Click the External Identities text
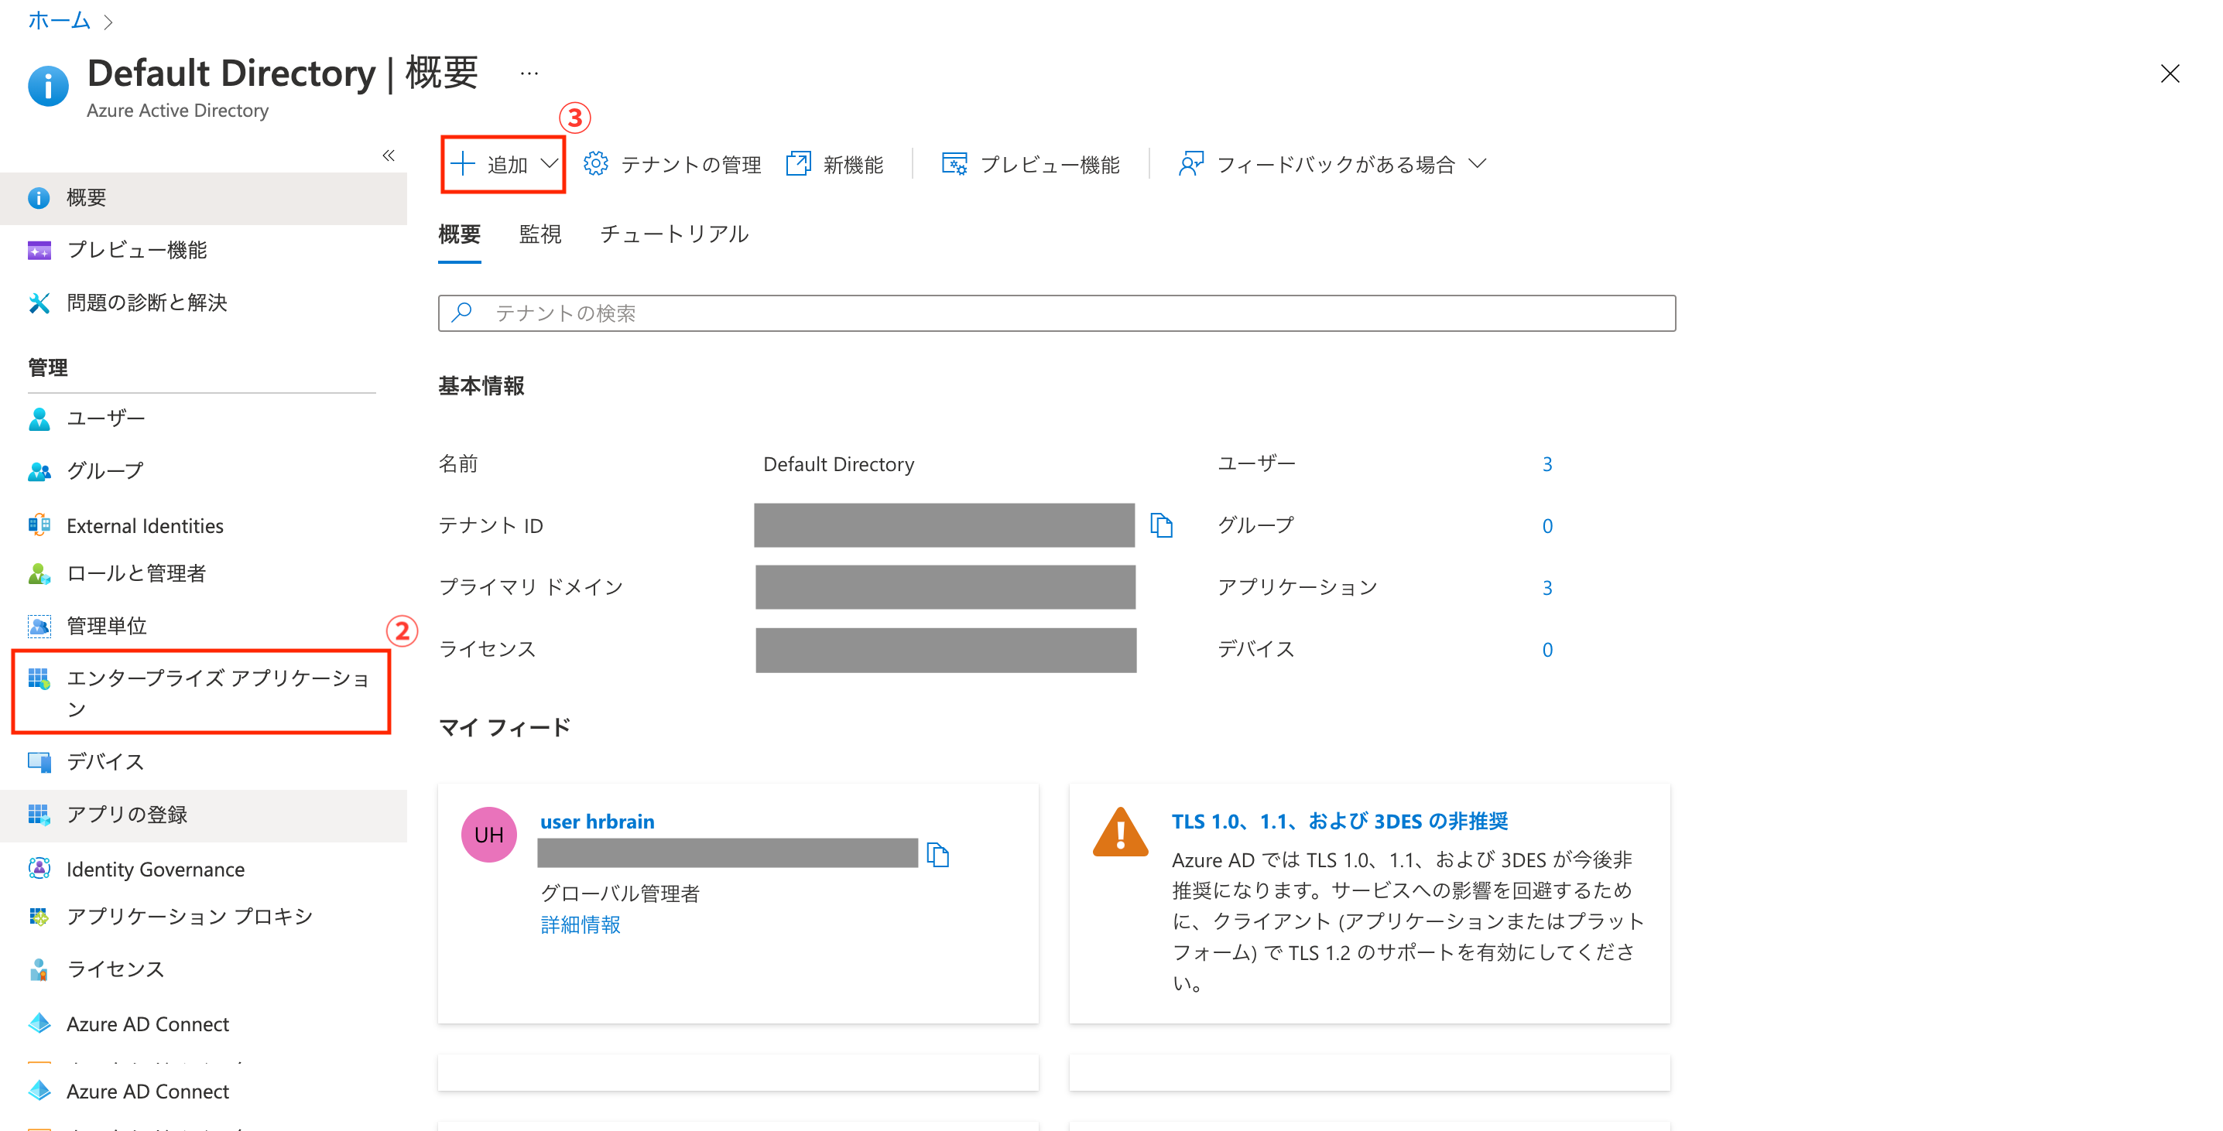The height and width of the screenshot is (1131, 2223). tap(145, 525)
